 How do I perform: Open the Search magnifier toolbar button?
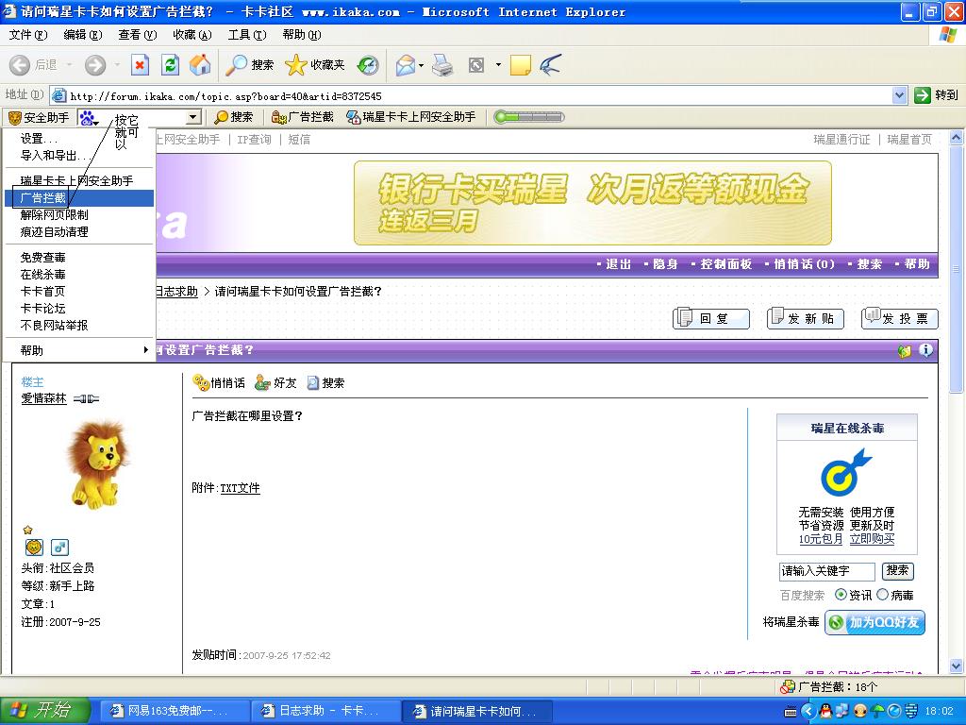[249, 65]
